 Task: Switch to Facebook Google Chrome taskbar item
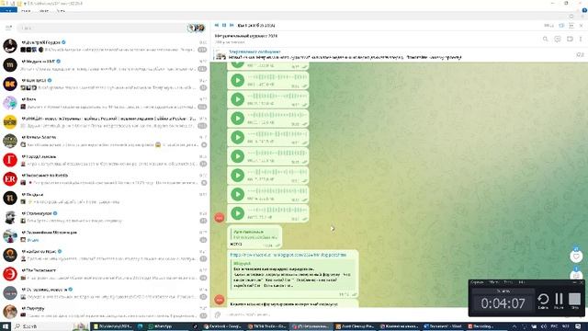point(222,326)
